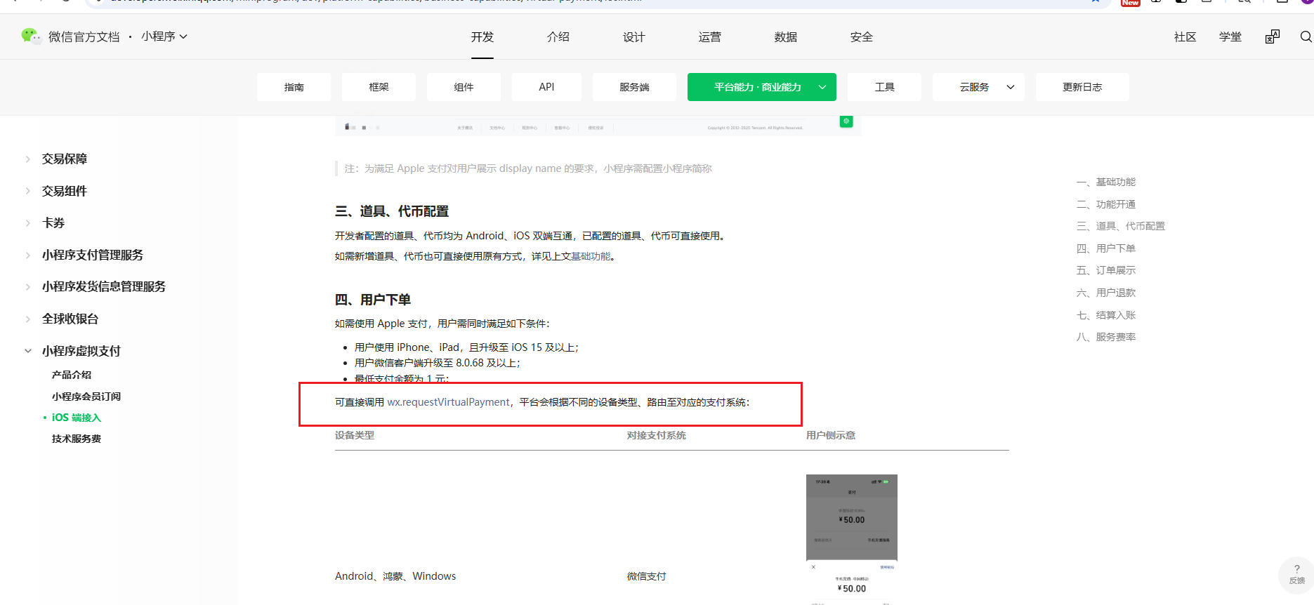Open the ¥50.00 payment screenshot thumbnail
This screenshot has height=605, width=1314.
(852, 539)
